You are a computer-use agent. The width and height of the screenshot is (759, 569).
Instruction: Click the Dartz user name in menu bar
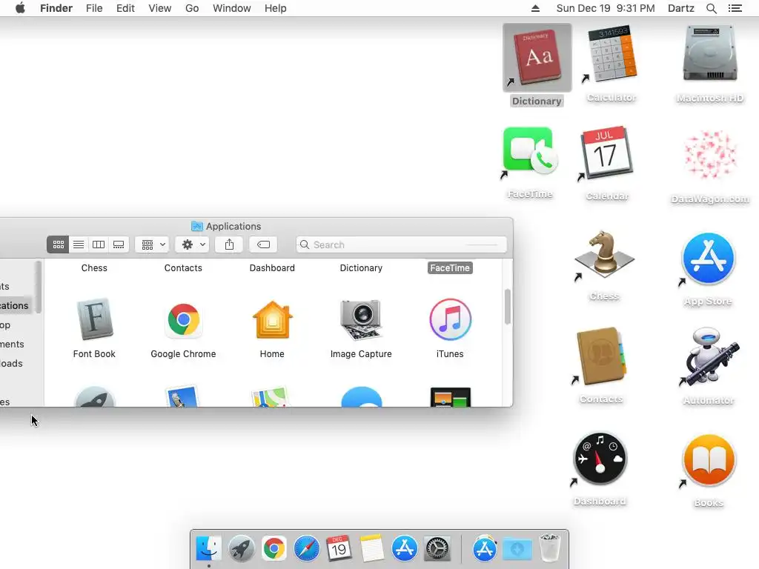pos(681,8)
